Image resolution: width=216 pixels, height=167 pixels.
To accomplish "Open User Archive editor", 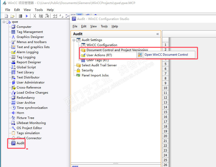I will coord(26,103).
